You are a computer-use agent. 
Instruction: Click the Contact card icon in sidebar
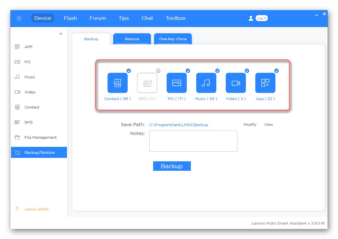click(x=17, y=107)
